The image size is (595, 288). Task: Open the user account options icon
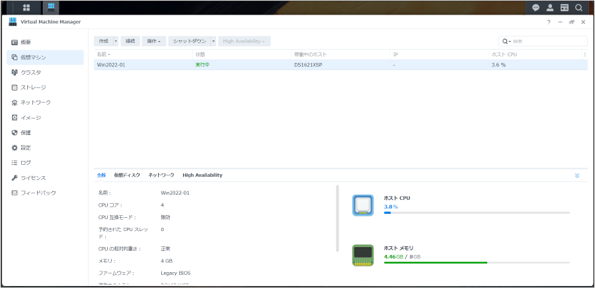[x=550, y=7]
